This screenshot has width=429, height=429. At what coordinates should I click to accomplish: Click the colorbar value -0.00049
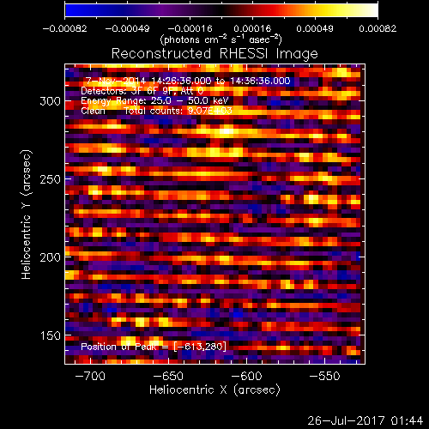127,28
